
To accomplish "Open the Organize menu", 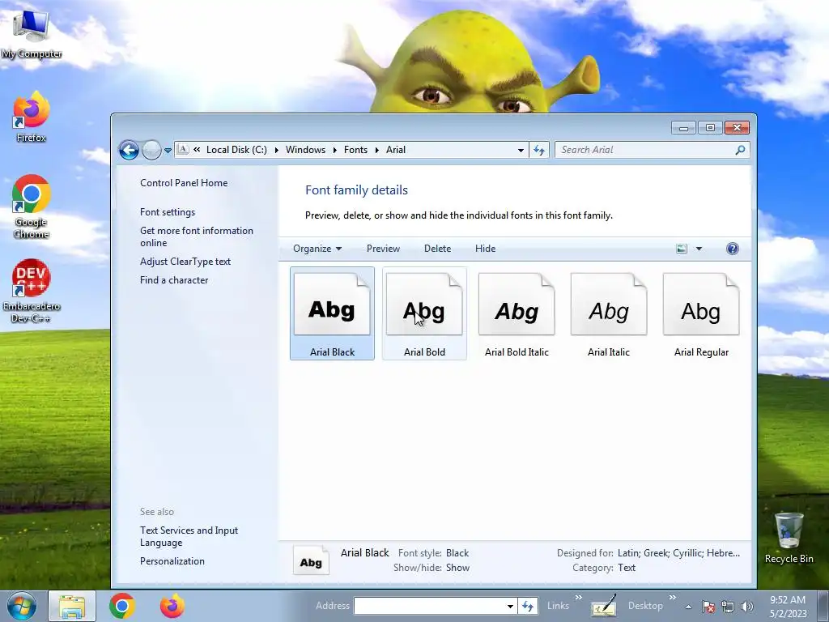I will [x=317, y=249].
